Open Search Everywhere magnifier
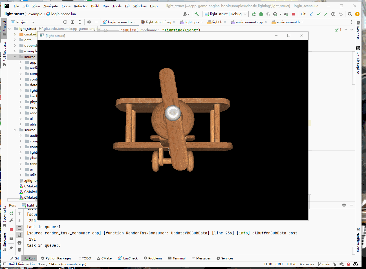The image size is (366, 269). coord(350,14)
